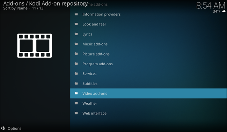The width and height of the screenshot is (227, 132).
Task: Click the Options label
Action: coord(14,129)
